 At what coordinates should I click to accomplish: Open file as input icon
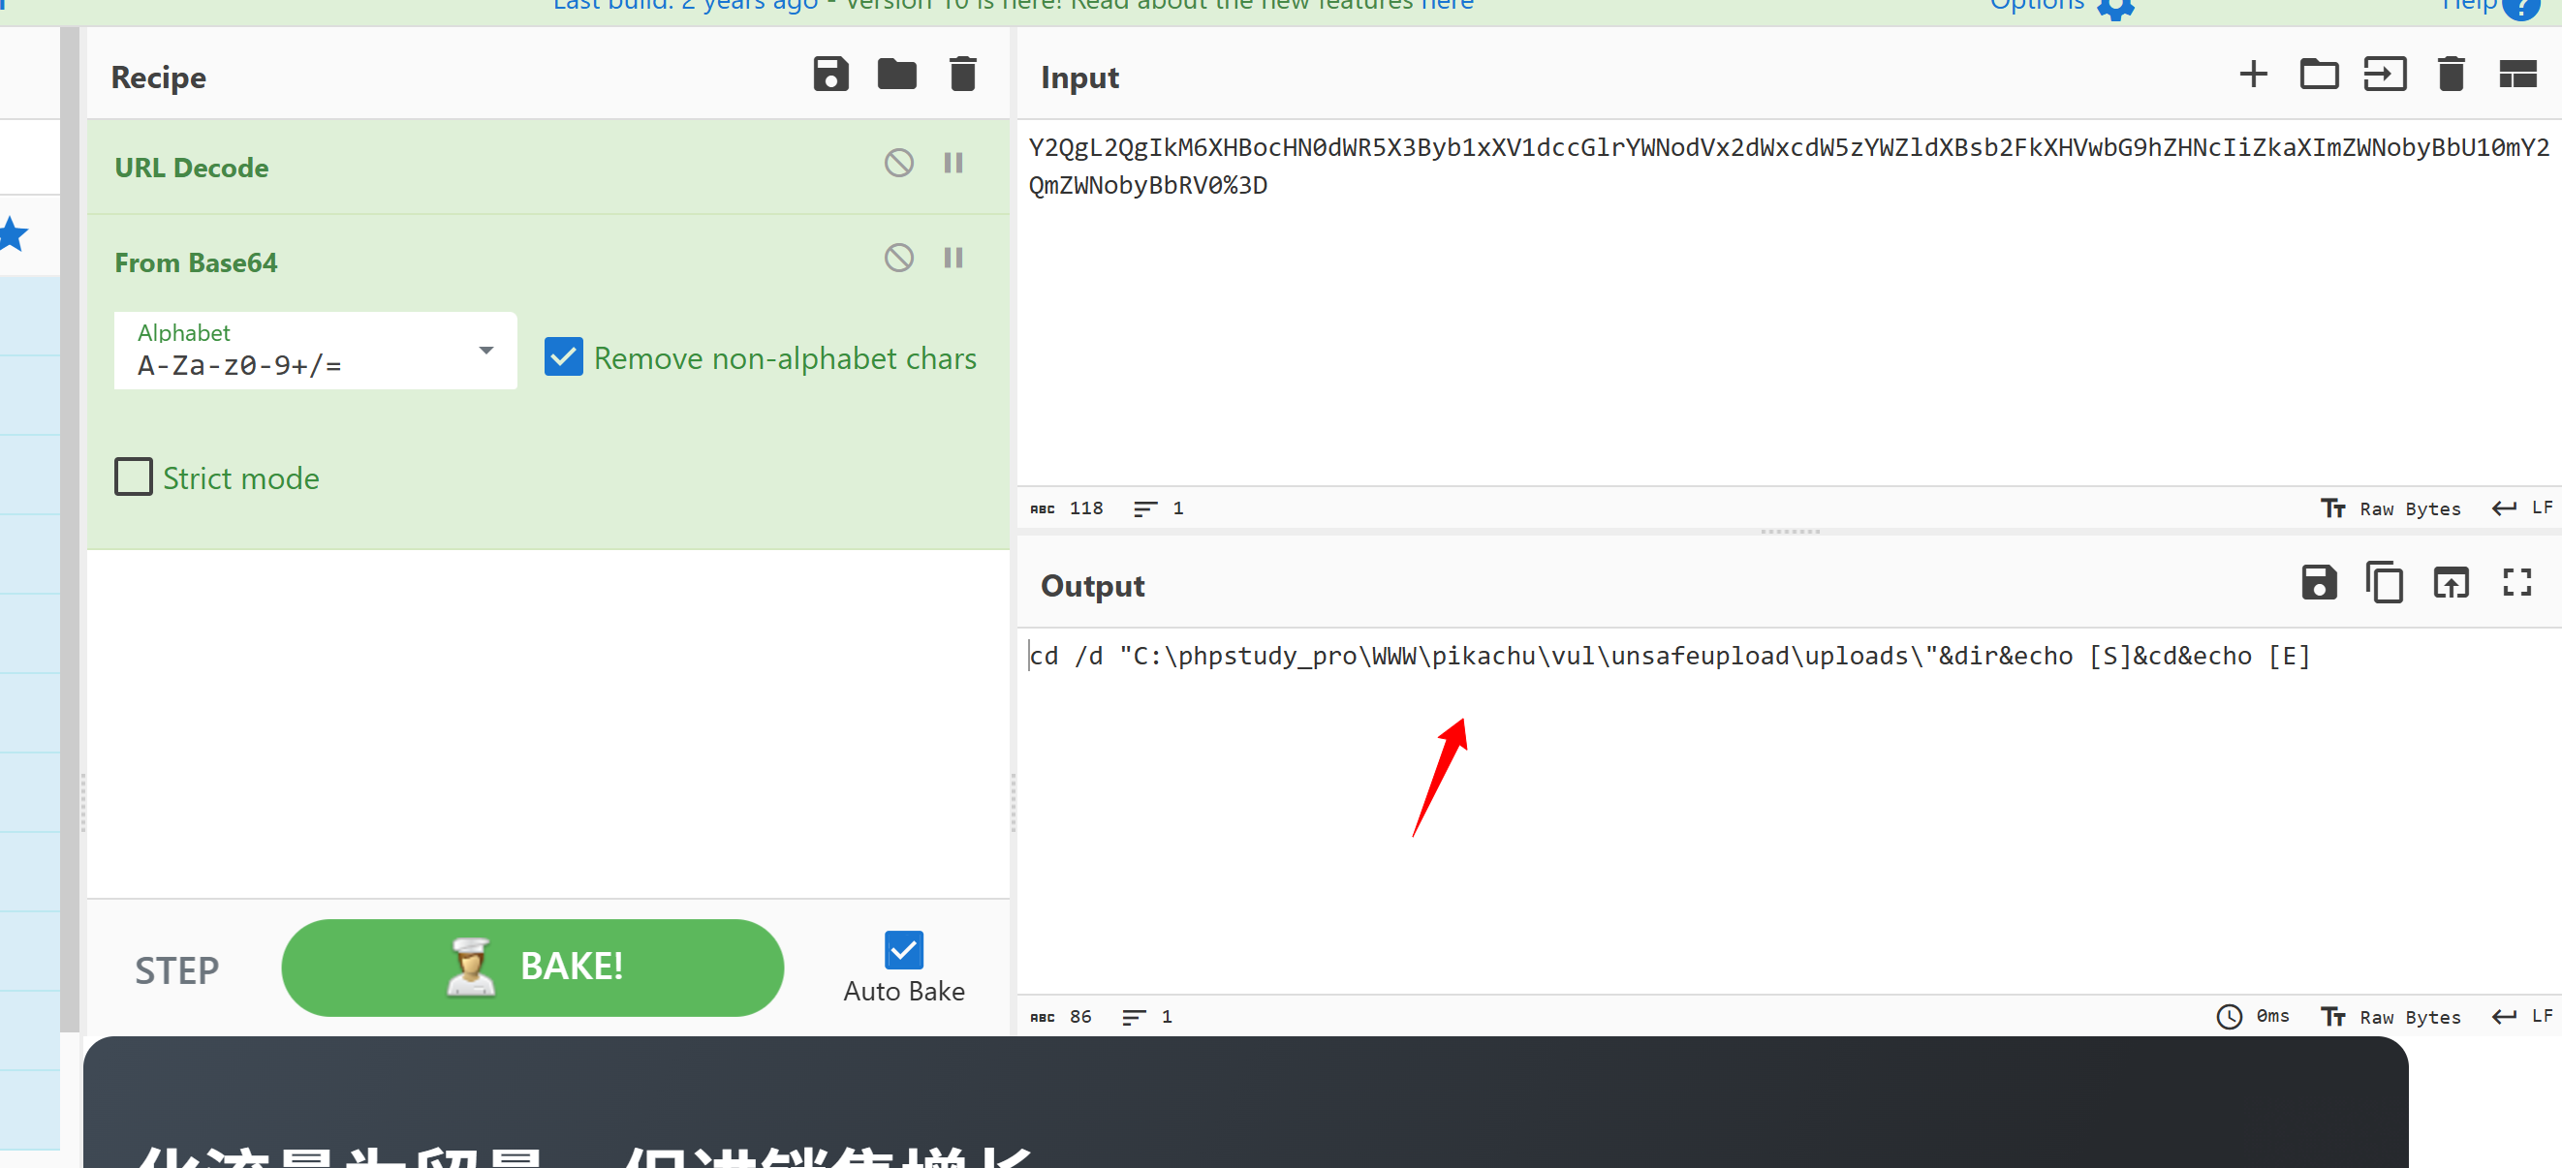pos(2384,75)
